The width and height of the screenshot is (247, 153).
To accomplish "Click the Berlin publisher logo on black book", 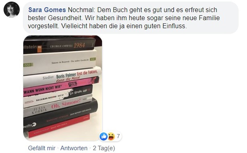I will click(x=30, y=126).
